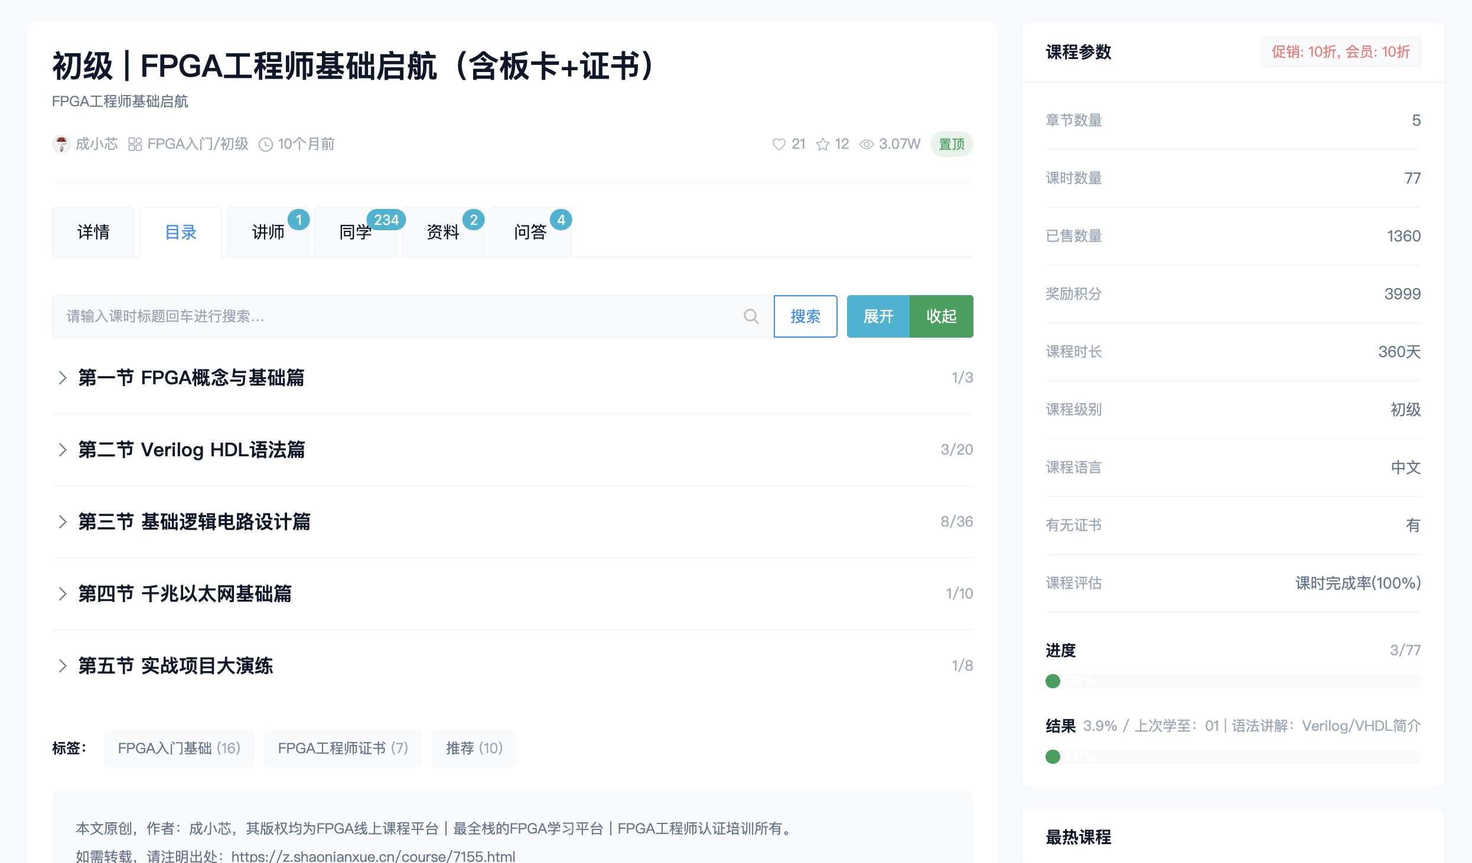Click the eye views icon
Viewport: 1472px width, 863px height.
point(866,144)
